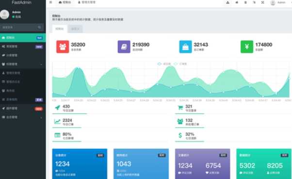292x179 pixels.
Task: Click the sitemap icon in the top-right toolbar
Action: click(228, 2)
